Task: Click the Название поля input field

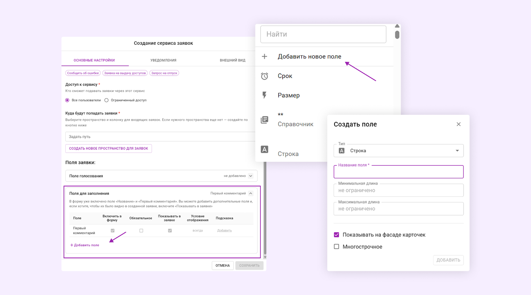Action: tap(398, 172)
